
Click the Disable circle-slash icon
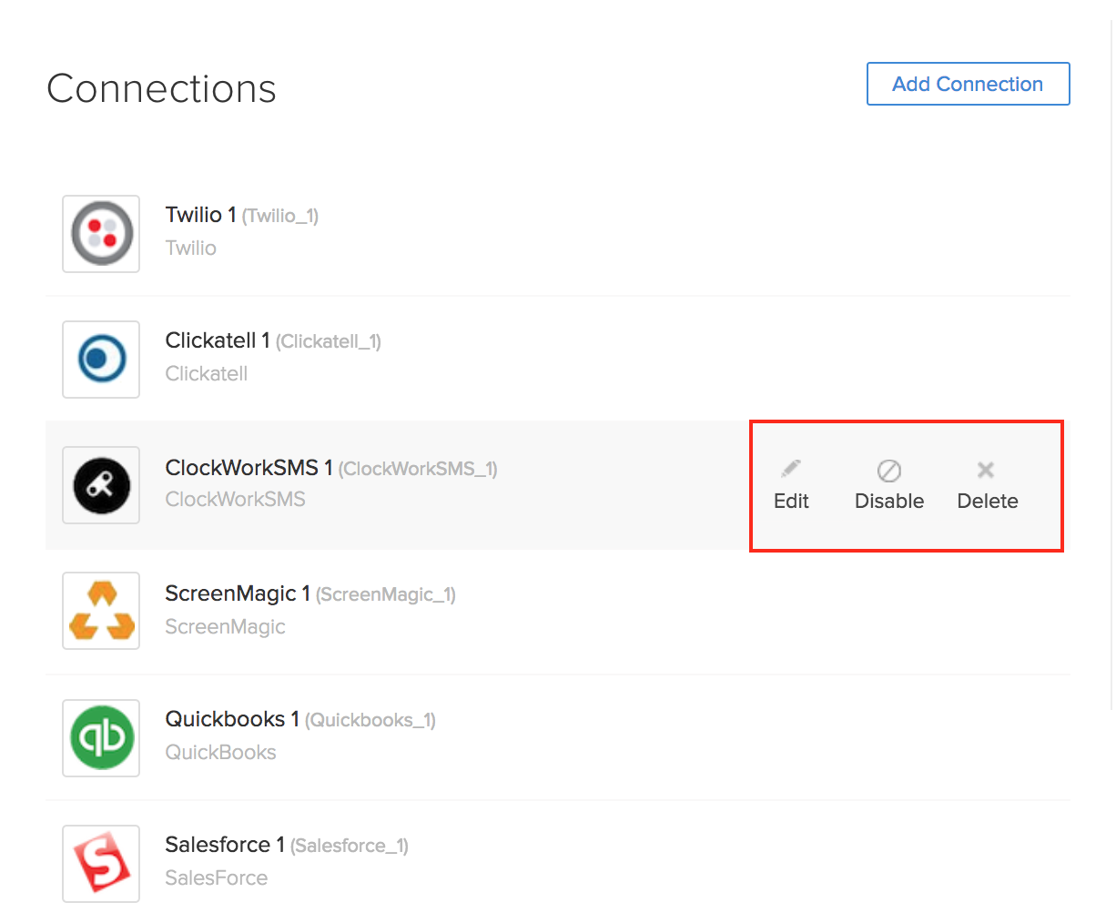coord(888,471)
